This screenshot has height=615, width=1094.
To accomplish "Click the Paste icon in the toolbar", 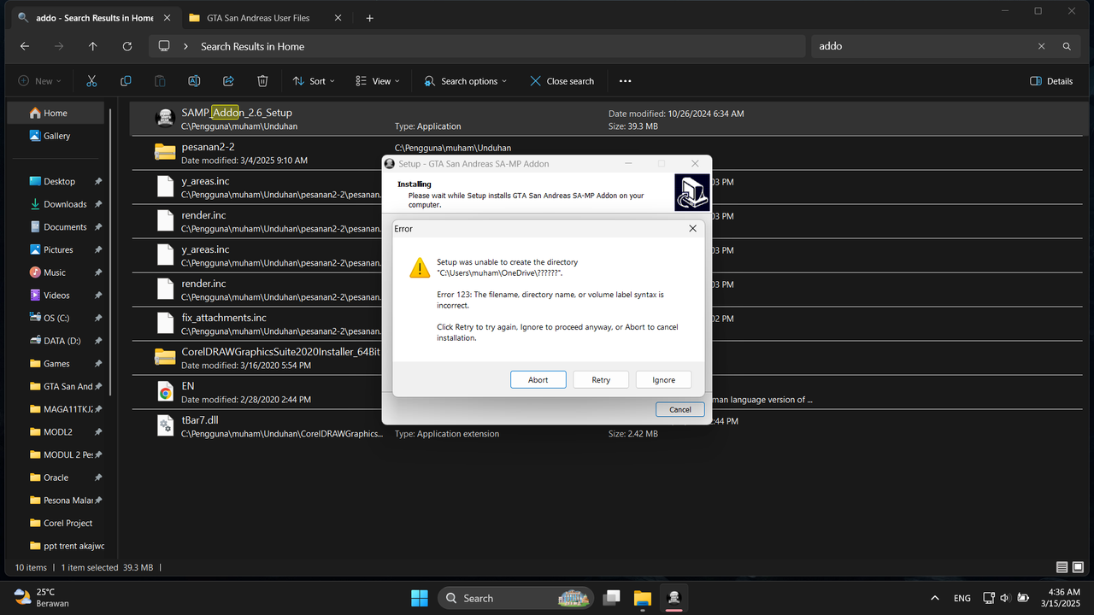I will tap(160, 81).
